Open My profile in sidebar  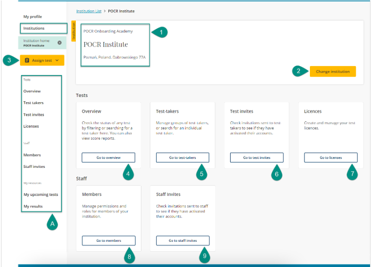click(x=33, y=17)
